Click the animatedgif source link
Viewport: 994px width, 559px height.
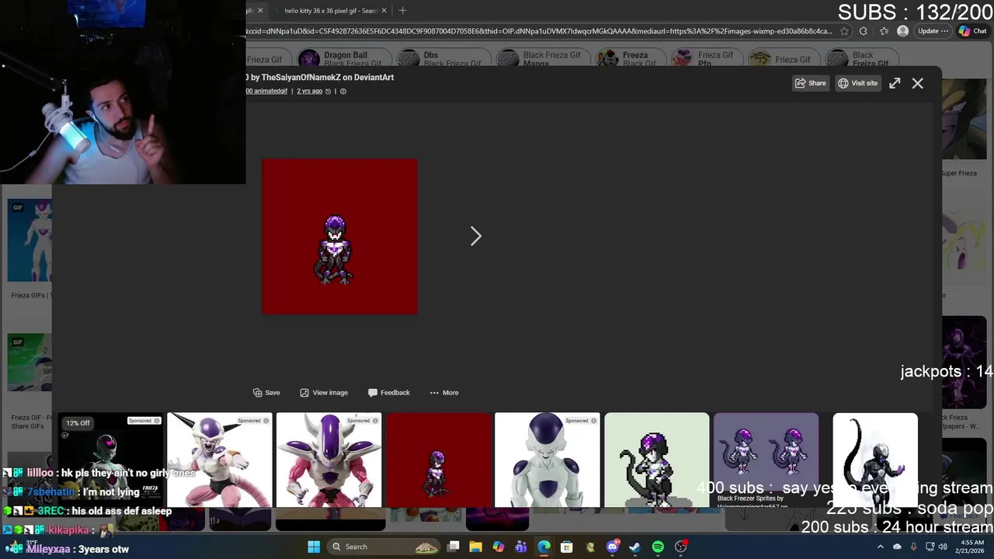[x=266, y=91]
